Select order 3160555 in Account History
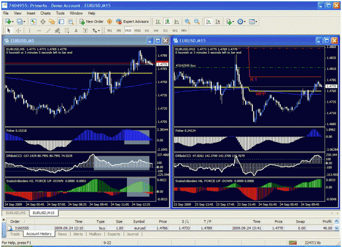The image size is (342, 247). [x=170, y=228]
